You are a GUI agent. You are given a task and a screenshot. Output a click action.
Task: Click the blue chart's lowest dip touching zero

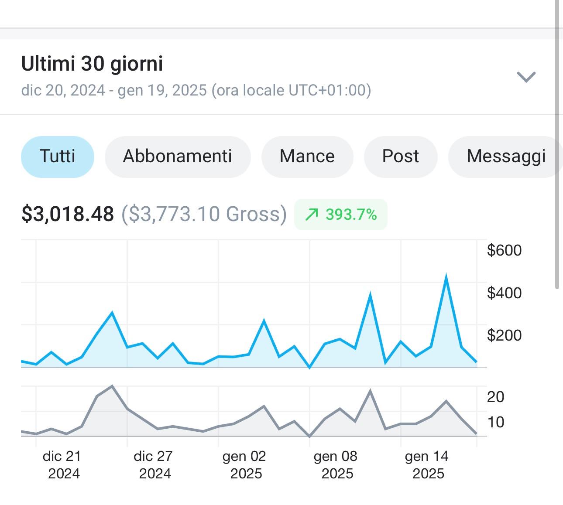click(x=310, y=367)
